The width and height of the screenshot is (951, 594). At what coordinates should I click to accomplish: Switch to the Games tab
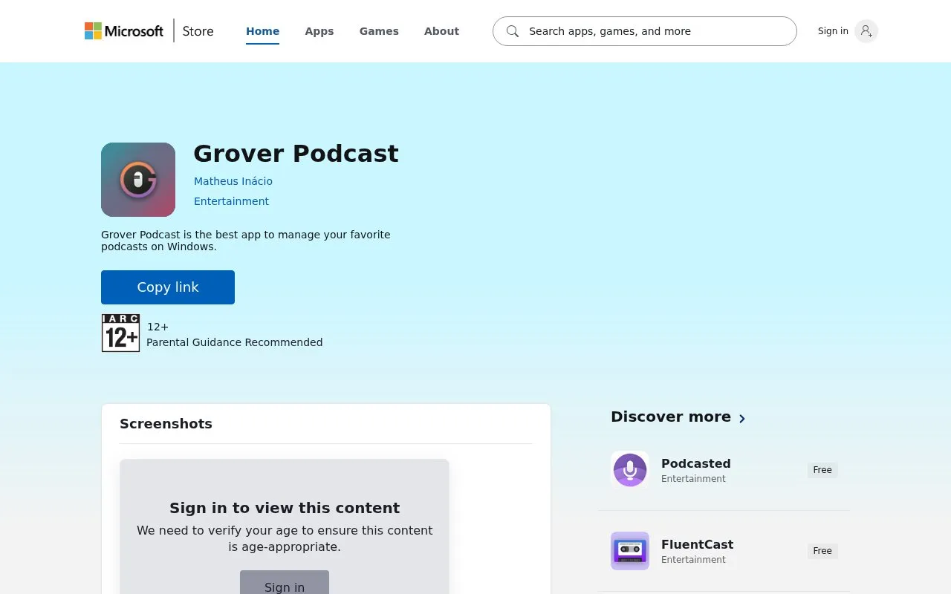pyautogui.click(x=379, y=31)
